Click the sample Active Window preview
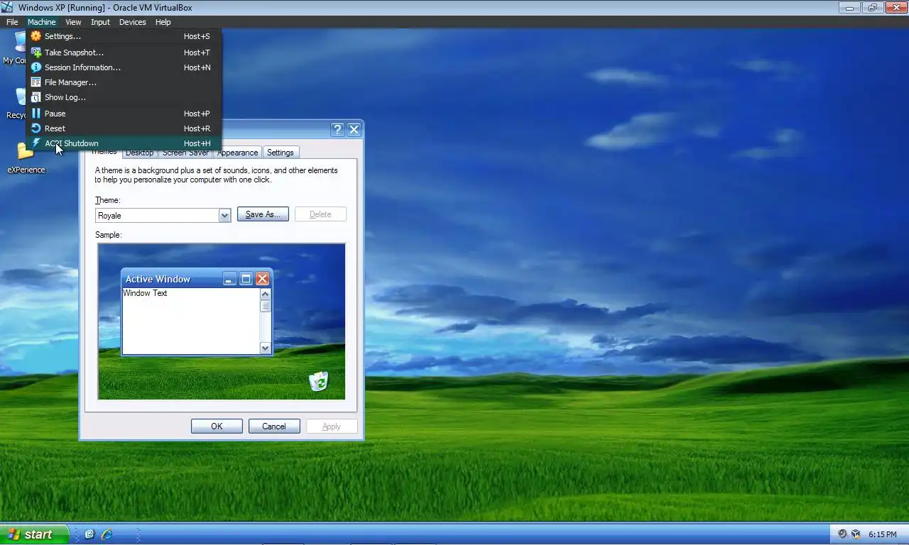909x545 pixels. click(197, 312)
